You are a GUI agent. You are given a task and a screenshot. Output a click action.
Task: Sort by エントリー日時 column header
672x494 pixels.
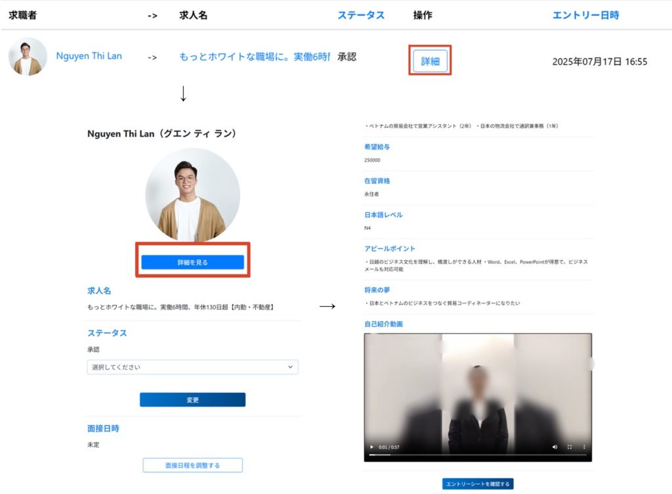pyautogui.click(x=585, y=15)
